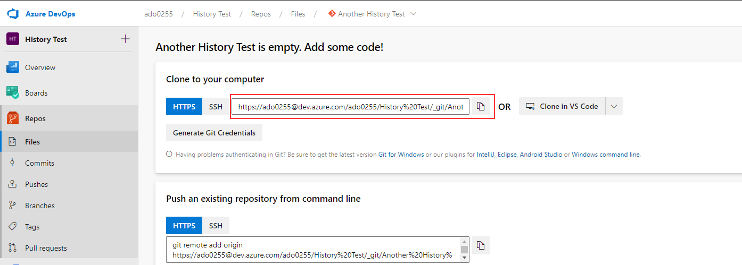The image size is (742, 265).
Task: Open Android Studio plugin link
Action: pyautogui.click(x=541, y=155)
